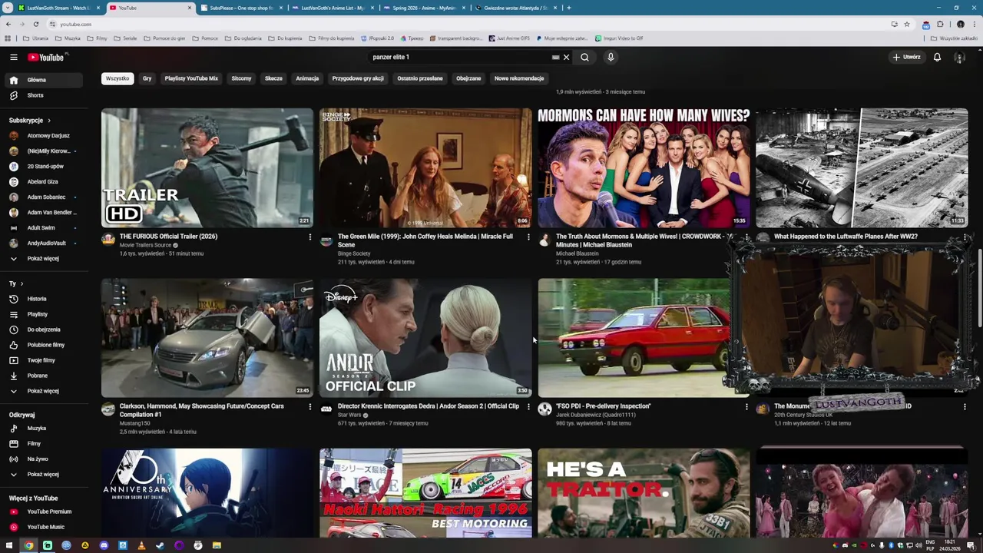983x553 pixels.
Task: Open more options for Andor clip video
Action: click(x=528, y=407)
